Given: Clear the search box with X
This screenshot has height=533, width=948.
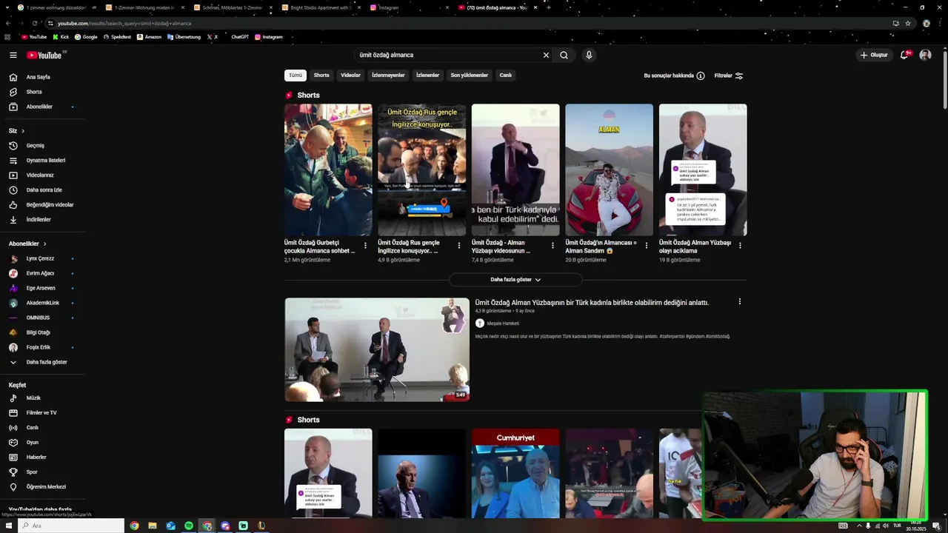Looking at the screenshot, I should pyautogui.click(x=546, y=55).
